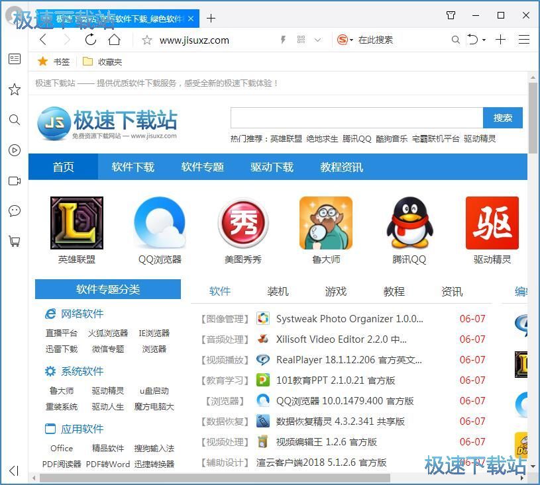
Task: Open the 驱动下载 navigation tab
Action: [x=272, y=167]
